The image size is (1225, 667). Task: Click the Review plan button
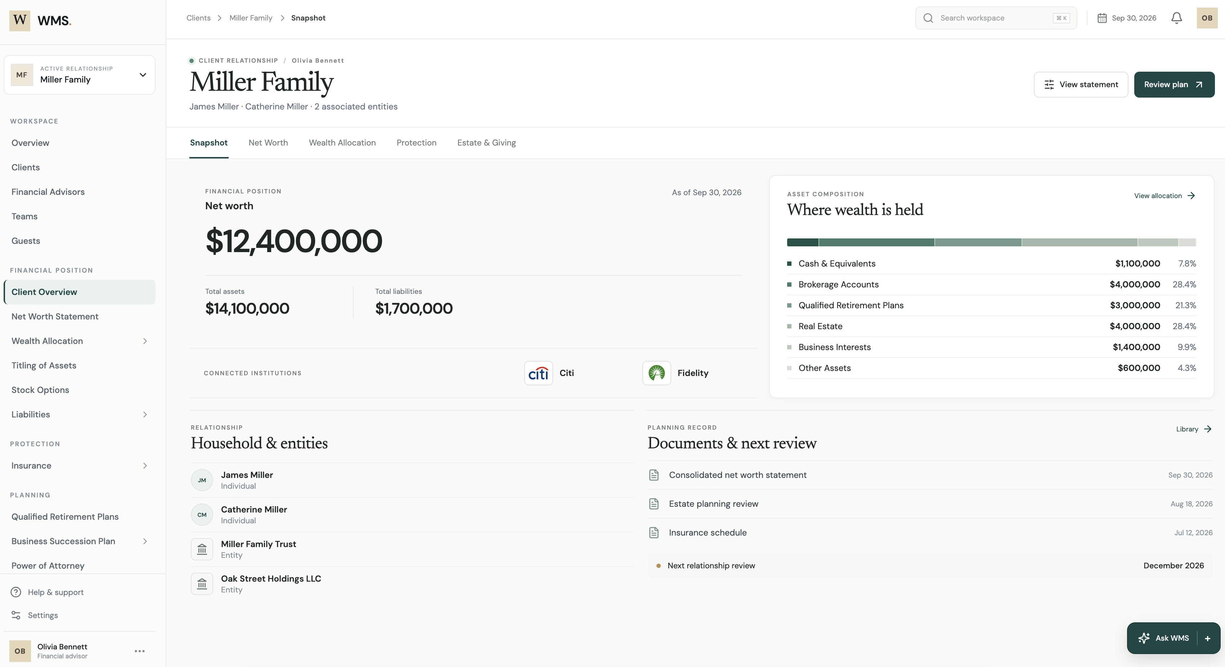click(1174, 85)
